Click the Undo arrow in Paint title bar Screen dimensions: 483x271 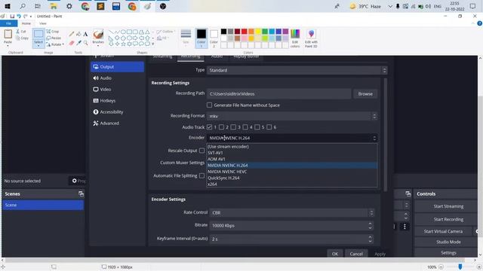(x=19, y=16)
